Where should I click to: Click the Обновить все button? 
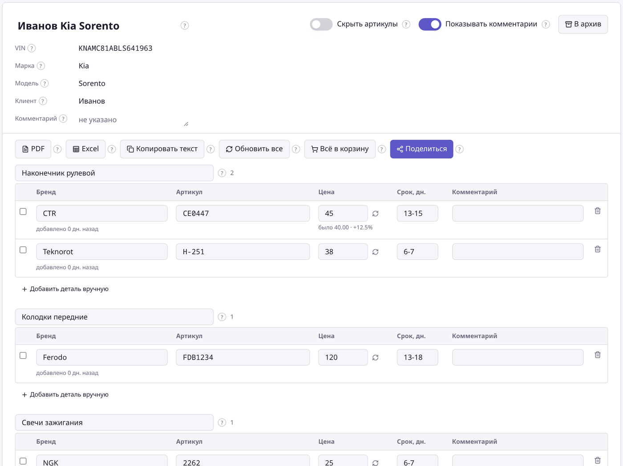(254, 149)
